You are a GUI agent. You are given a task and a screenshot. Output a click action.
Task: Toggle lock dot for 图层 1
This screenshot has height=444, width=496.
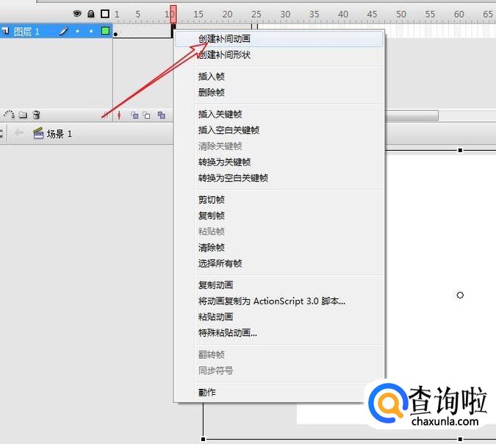[91, 32]
